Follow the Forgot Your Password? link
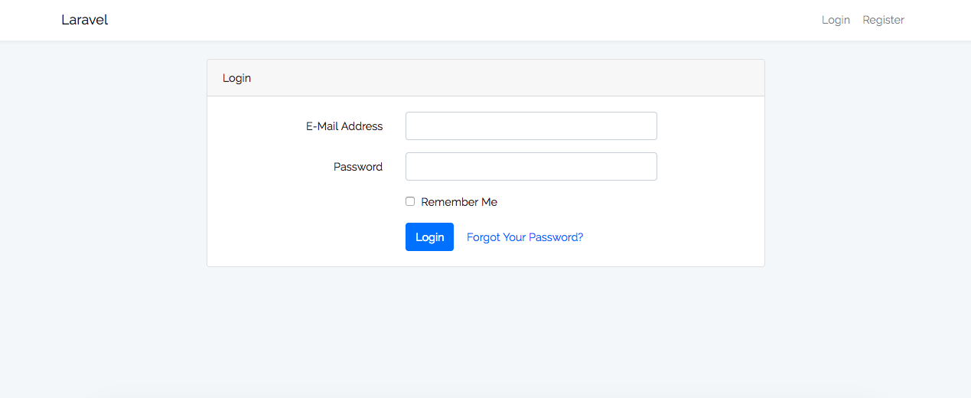The height and width of the screenshot is (398, 971). point(525,237)
